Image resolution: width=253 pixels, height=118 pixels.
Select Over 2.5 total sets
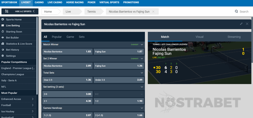[x=68, y=80]
